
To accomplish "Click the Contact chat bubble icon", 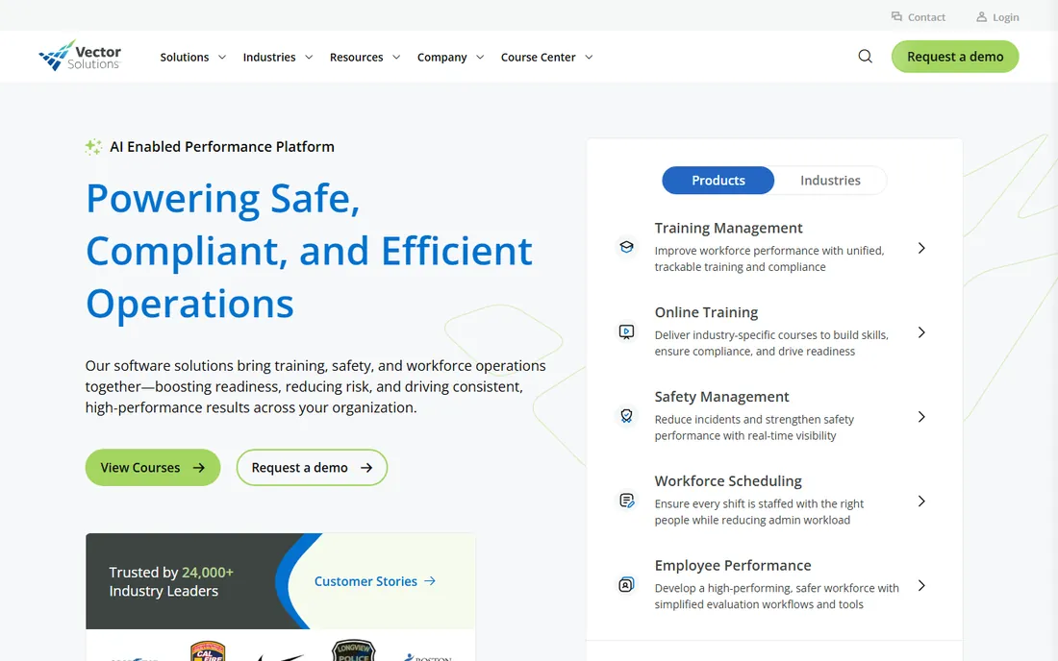I will 896,17.
